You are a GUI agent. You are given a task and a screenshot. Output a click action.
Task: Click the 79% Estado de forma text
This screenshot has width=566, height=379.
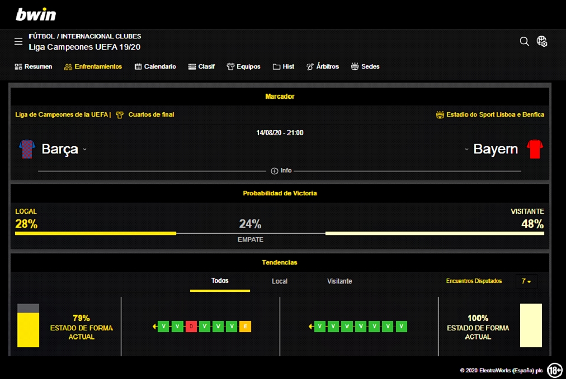pyautogui.click(x=81, y=328)
